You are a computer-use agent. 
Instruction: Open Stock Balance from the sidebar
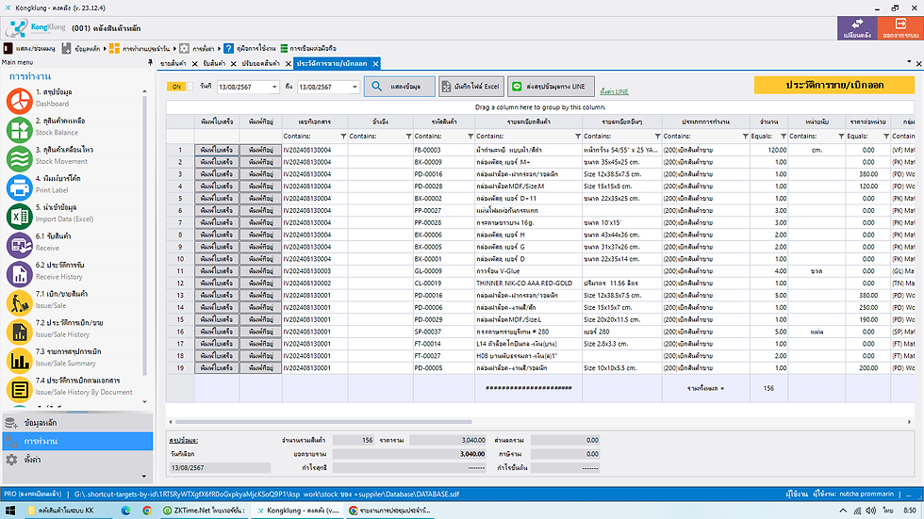click(20, 128)
